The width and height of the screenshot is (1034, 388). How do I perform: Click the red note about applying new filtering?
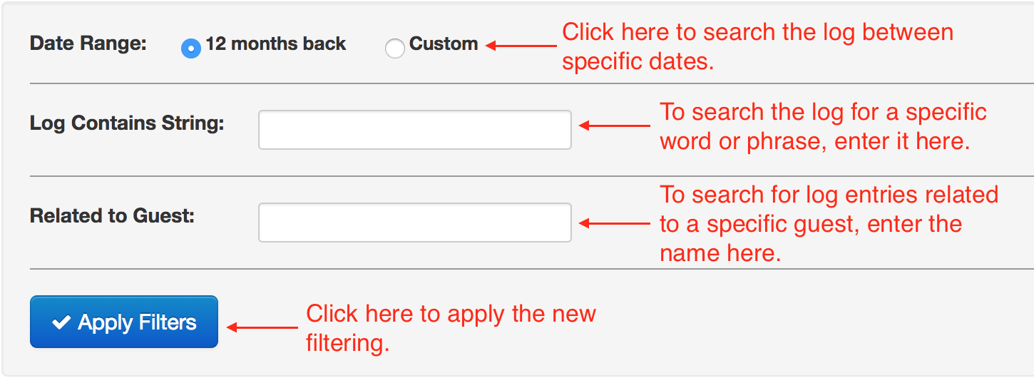(x=451, y=328)
